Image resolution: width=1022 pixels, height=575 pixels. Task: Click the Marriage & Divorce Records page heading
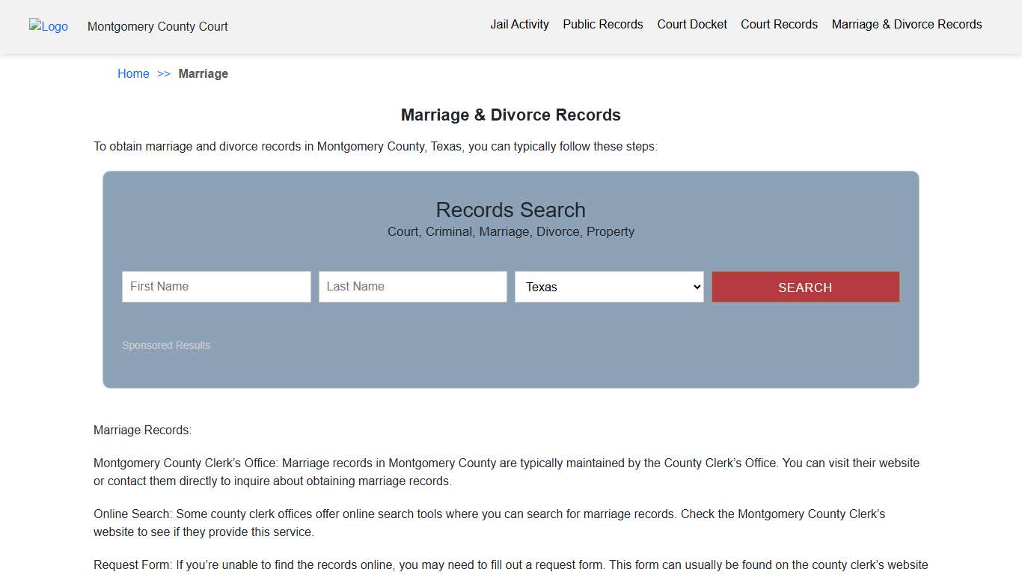pyautogui.click(x=511, y=115)
